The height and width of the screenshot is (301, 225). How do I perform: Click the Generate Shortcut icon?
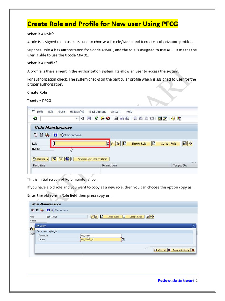pyautogui.click(x=165, y=118)
